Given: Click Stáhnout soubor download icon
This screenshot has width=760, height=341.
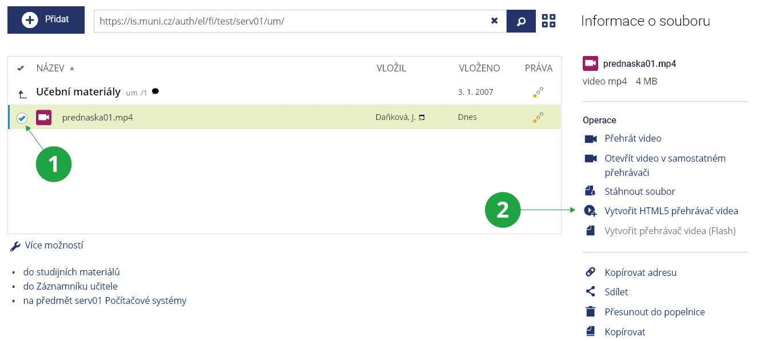Looking at the screenshot, I should click(590, 191).
